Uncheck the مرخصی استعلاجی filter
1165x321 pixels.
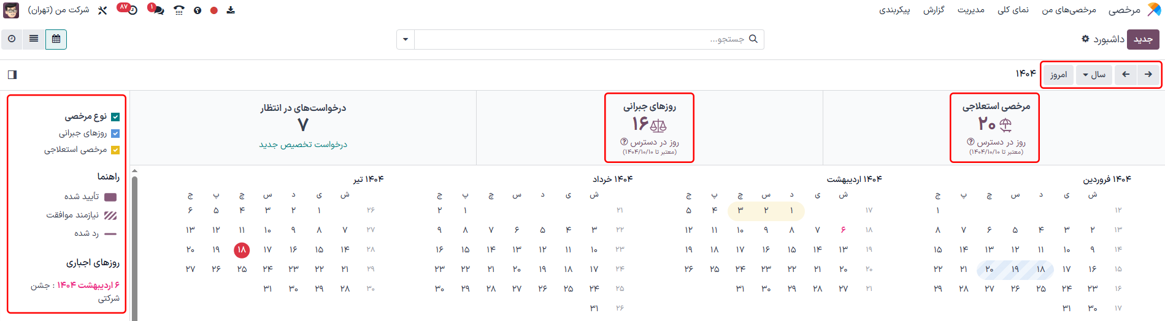click(x=115, y=150)
